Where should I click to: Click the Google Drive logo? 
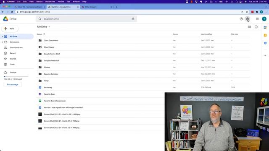(x=5, y=19)
